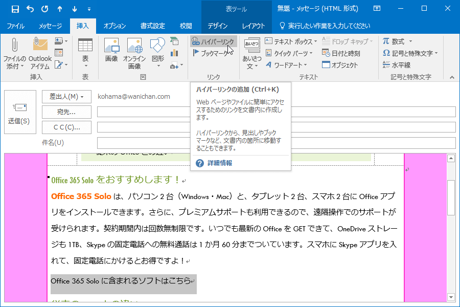Send the message with 送信(S)
The height and width of the screenshot is (307, 460).
click(20, 112)
